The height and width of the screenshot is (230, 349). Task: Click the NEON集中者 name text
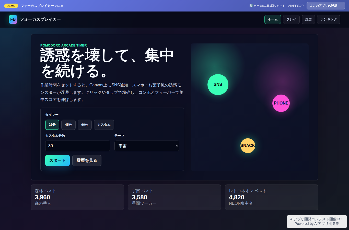tap(241, 203)
